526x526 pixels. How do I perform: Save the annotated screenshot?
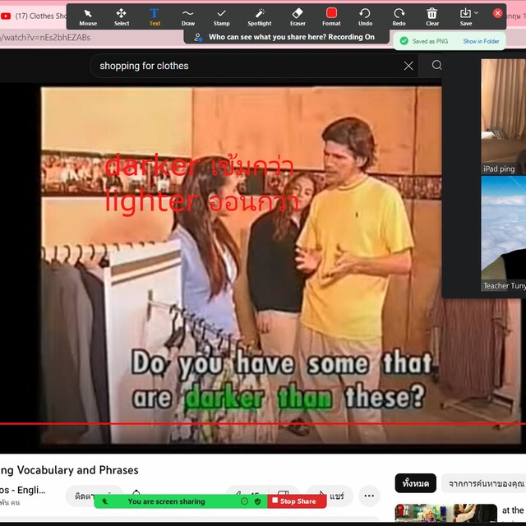pyautogui.click(x=466, y=17)
